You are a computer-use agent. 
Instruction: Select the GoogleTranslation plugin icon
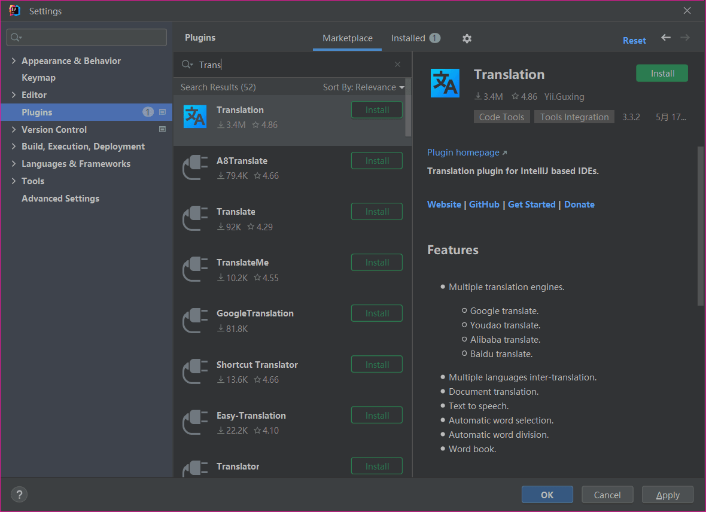click(x=195, y=321)
